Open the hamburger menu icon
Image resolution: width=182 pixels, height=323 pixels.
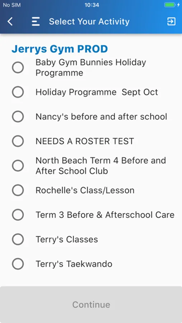tap(36, 22)
